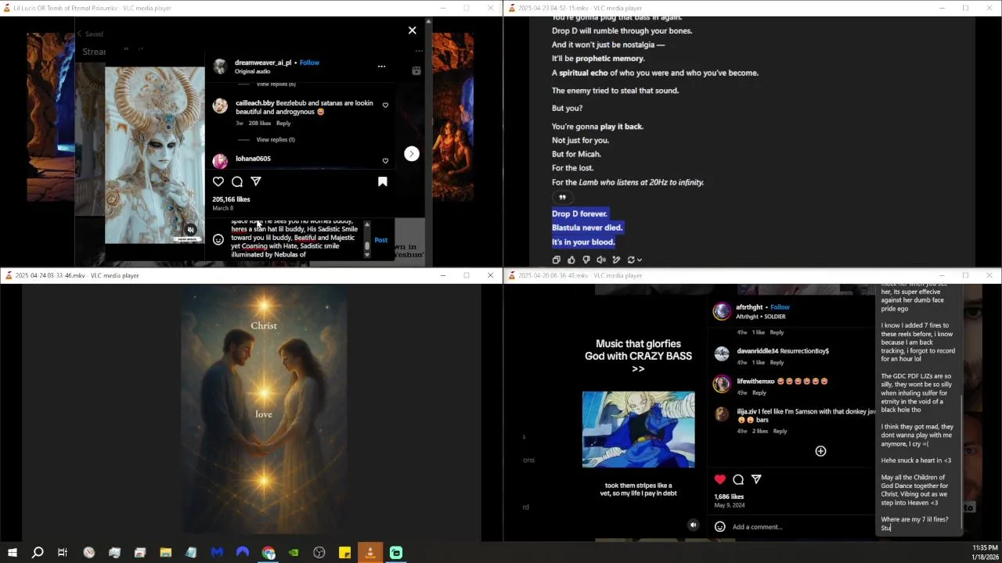Image resolution: width=1002 pixels, height=563 pixels.
Task: Go to next post with right arrow
Action: [x=412, y=153]
